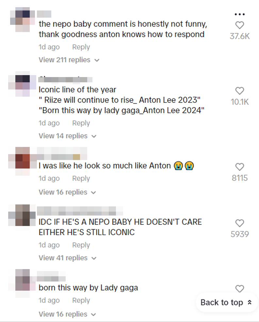Reply to the nepo baby comment
The width and height of the screenshot is (259, 322).
81,47
